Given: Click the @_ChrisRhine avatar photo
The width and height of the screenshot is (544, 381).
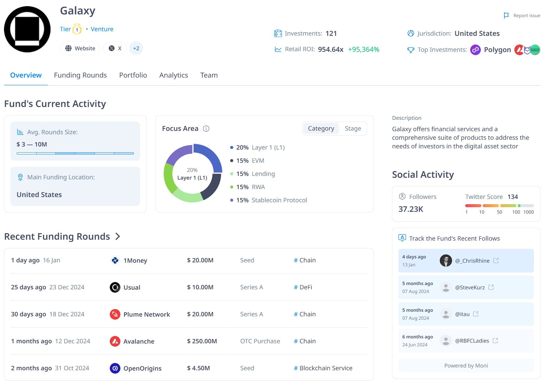Looking at the screenshot, I should pyautogui.click(x=446, y=261).
